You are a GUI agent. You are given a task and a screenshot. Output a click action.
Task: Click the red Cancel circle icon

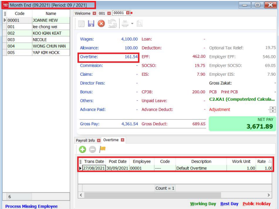101,24
